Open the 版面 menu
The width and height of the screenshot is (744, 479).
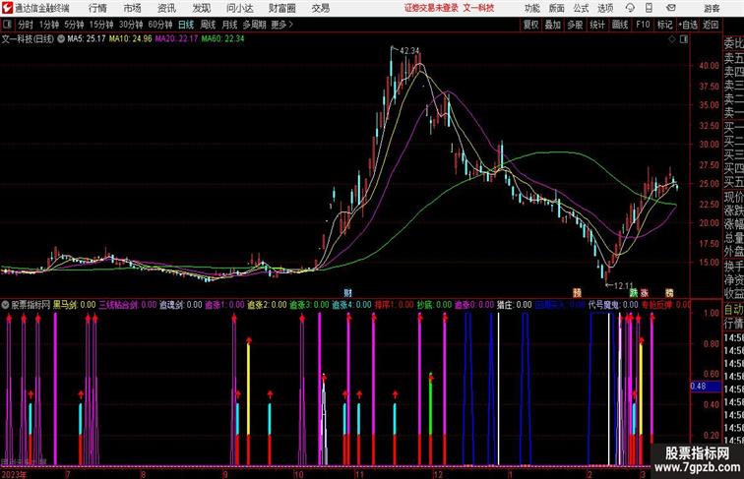click(x=557, y=8)
